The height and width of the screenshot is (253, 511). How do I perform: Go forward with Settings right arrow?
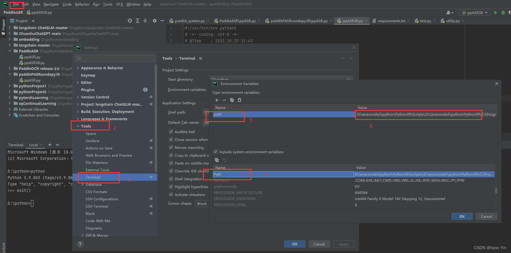(351, 58)
